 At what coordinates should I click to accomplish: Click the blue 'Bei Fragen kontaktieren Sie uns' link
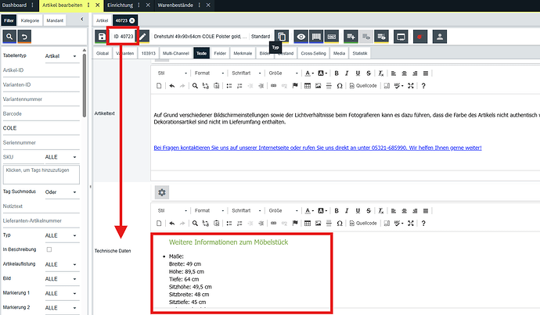[x=318, y=148]
